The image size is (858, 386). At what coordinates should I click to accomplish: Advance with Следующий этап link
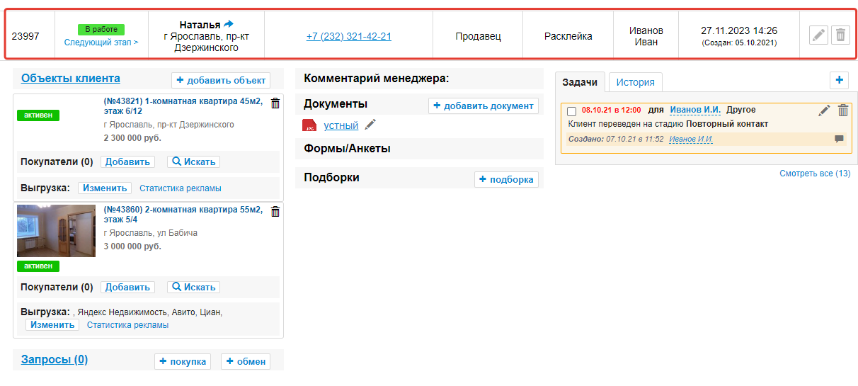coord(101,42)
